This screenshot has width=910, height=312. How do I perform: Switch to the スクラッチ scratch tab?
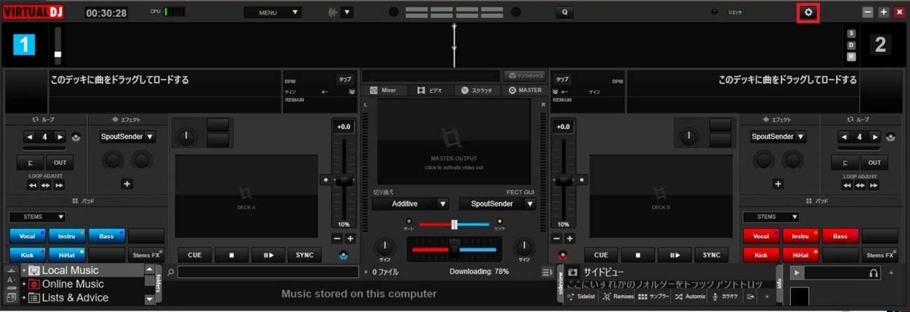click(x=476, y=90)
